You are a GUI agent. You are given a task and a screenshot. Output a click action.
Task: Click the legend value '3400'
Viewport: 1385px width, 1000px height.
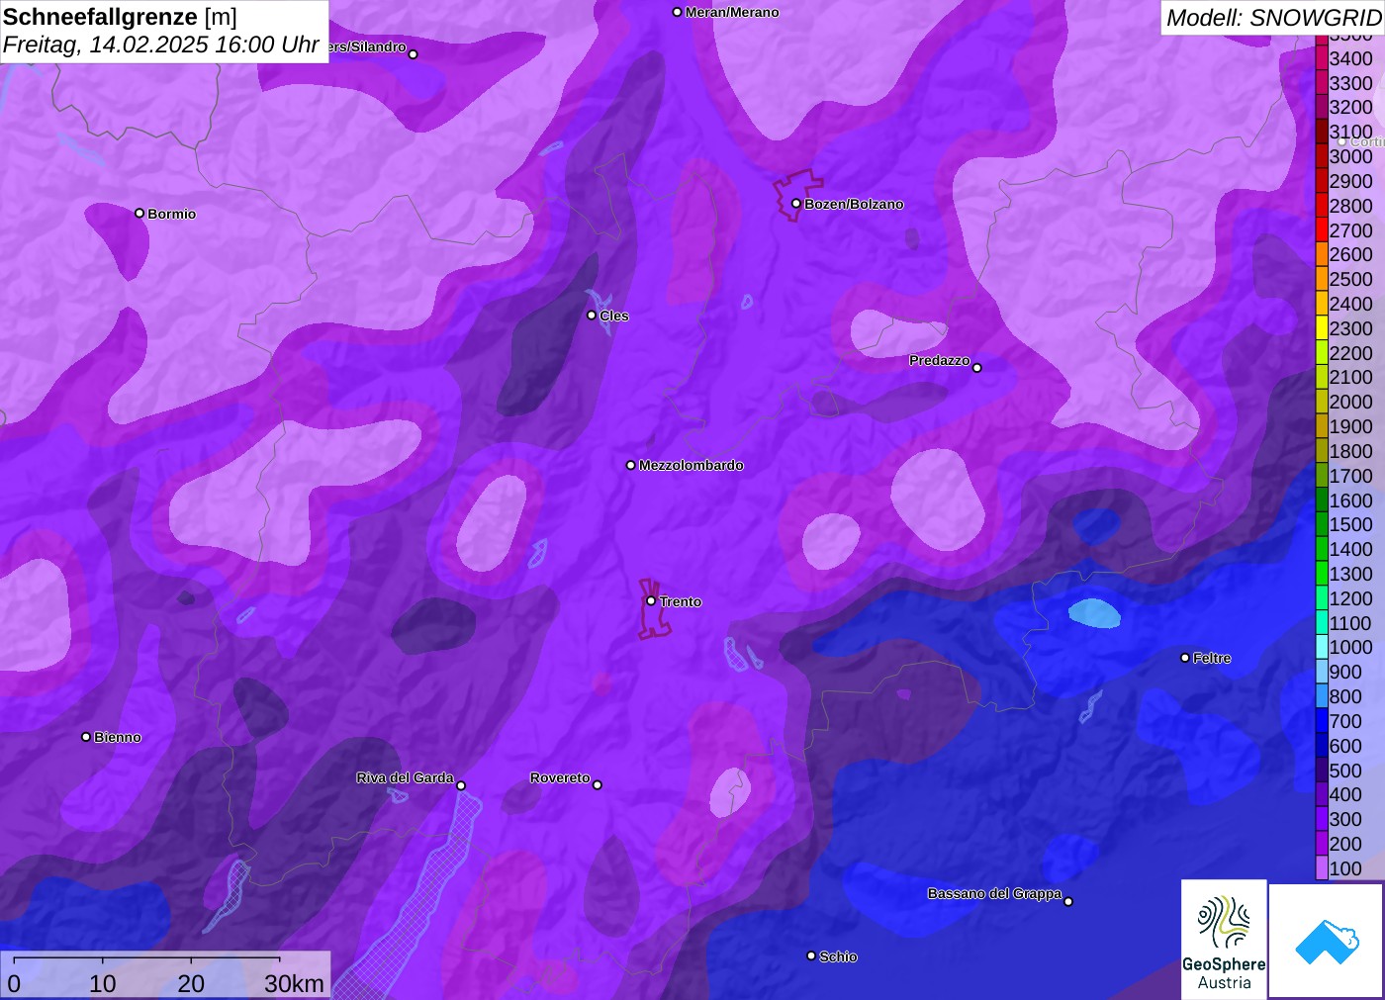[1350, 58]
